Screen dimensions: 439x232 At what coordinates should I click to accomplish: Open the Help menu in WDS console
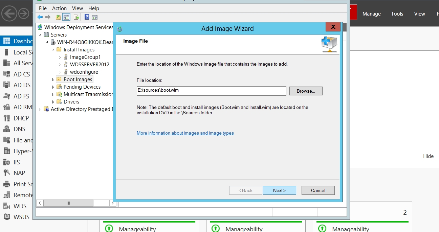pyautogui.click(x=94, y=8)
